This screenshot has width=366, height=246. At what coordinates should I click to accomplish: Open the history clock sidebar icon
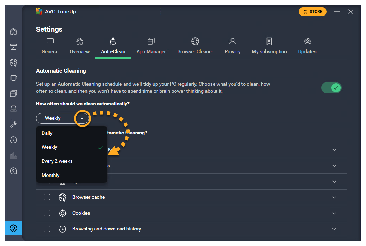[13, 140]
